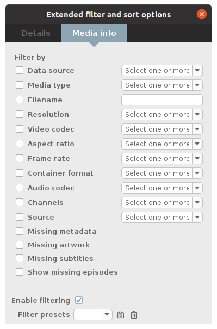Open the Resolution selection dropdown
This screenshot has width=217, height=329.
pyautogui.click(x=162, y=114)
